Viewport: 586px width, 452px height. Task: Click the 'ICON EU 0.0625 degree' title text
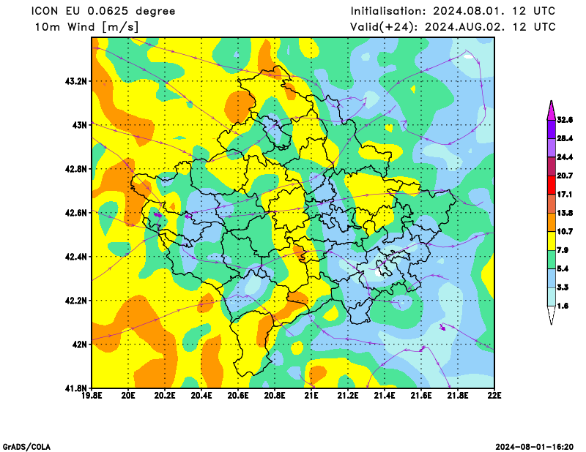pos(103,11)
